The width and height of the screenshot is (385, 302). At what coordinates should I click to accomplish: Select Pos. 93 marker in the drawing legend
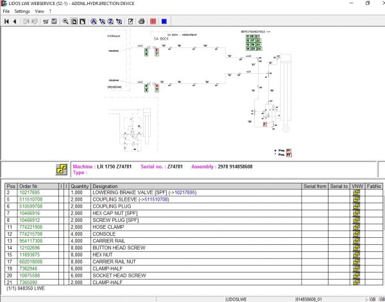pyautogui.click(x=289, y=155)
